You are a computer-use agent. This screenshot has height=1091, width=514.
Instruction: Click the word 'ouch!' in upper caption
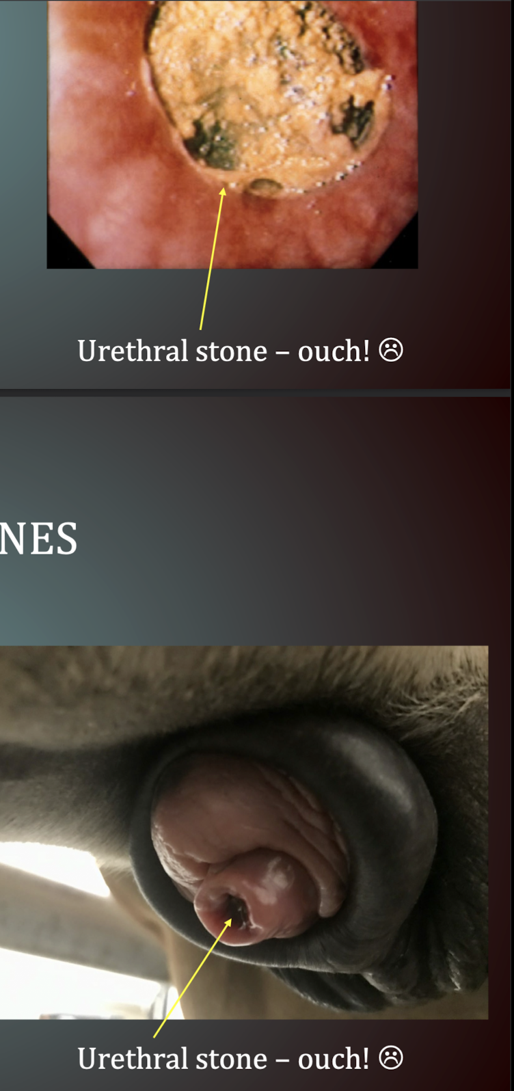[x=334, y=351]
